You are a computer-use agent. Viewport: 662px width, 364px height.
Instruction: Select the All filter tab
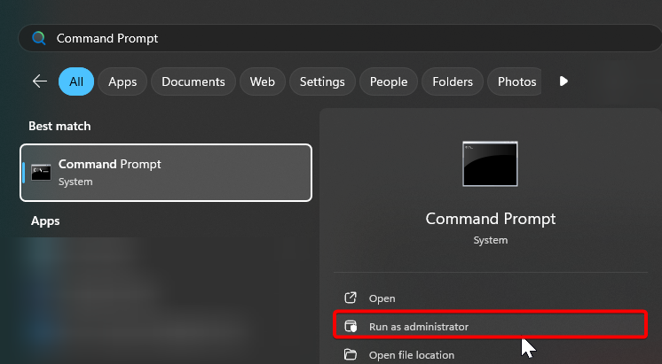tap(76, 81)
